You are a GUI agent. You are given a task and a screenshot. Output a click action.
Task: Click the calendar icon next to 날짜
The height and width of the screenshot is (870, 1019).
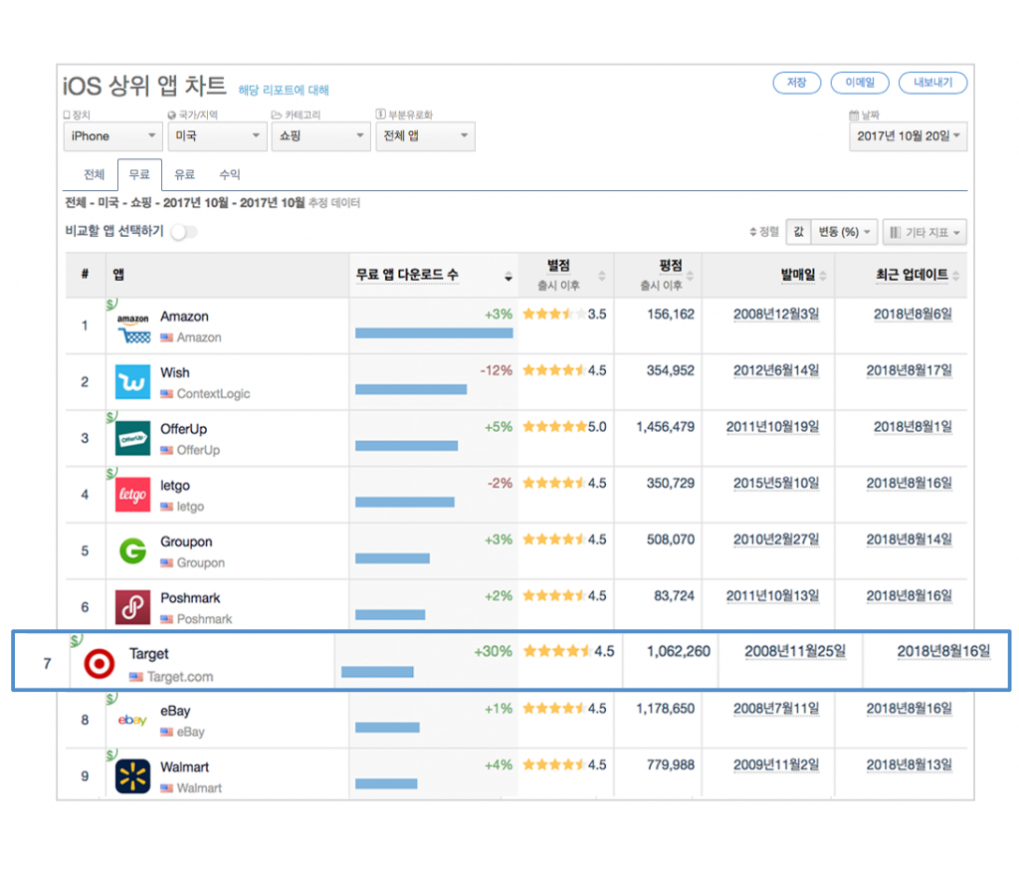[854, 115]
